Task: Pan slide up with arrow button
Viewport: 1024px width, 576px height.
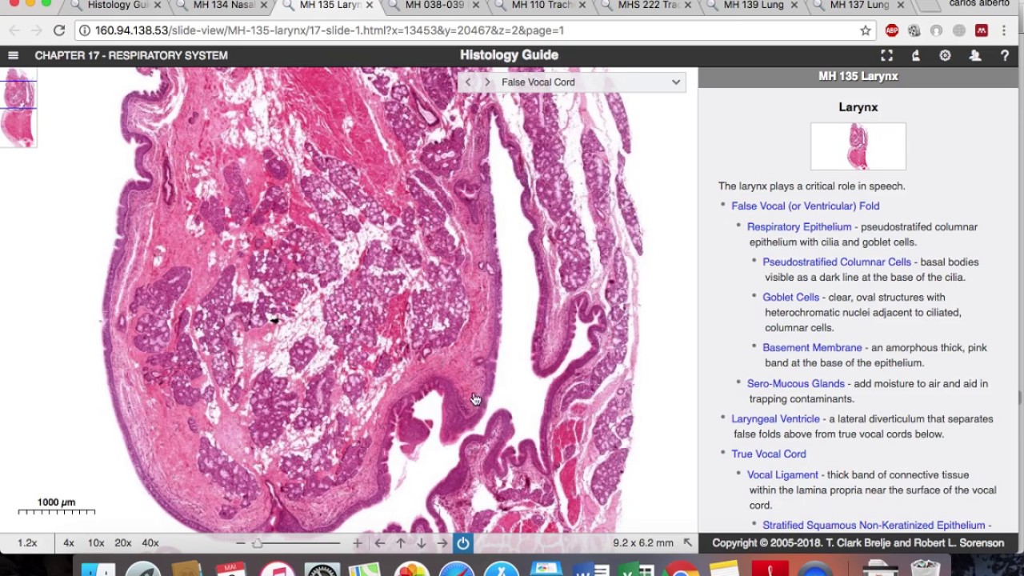Action: pyautogui.click(x=401, y=543)
